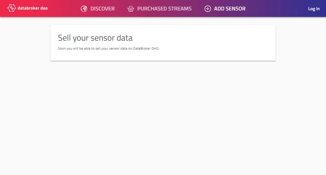Screen dimensions: 326x175
Task: Click header space between logo and Discover
Action: (x=64, y=9)
